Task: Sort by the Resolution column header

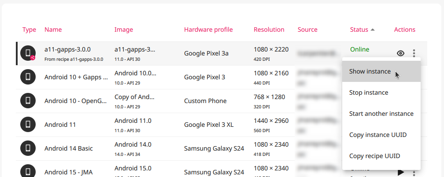Action: click(269, 29)
